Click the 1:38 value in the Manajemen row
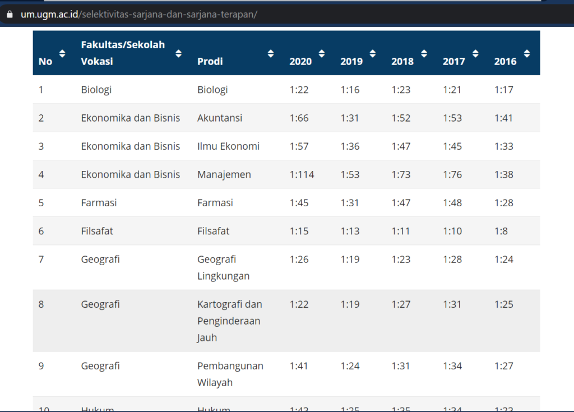This screenshot has height=412, width=574. pos(504,174)
